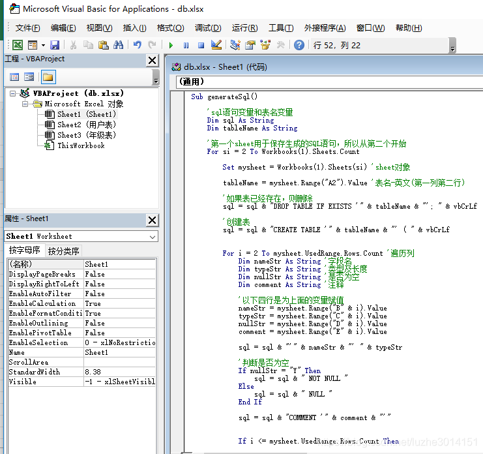Viewport: 483px width, 454px height.
Task: Click the DisplayRightToLeft property row value
Action: pos(119,284)
